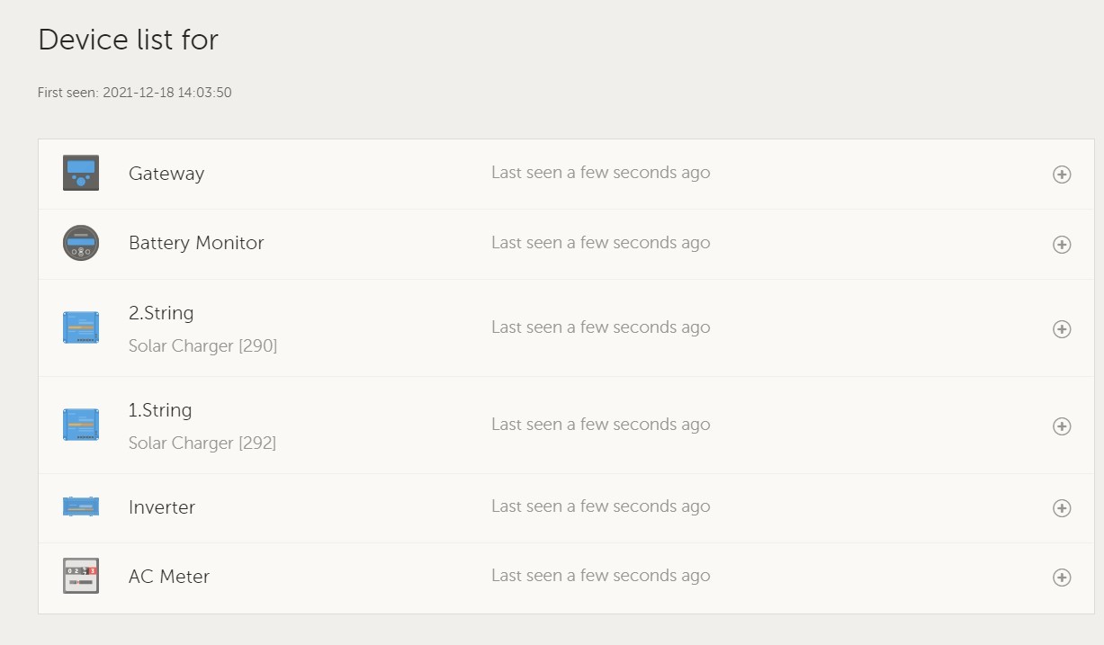The height and width of the screenshot is (645, 1104).
Task: Click the AC Meter device name
Action: pos(169,577)
